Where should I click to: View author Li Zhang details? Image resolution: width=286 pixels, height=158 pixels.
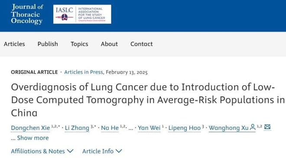click(x=77, y=128)
